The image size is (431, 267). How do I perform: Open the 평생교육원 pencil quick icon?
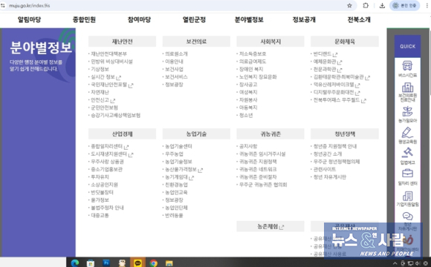click(x=407, y=135)
